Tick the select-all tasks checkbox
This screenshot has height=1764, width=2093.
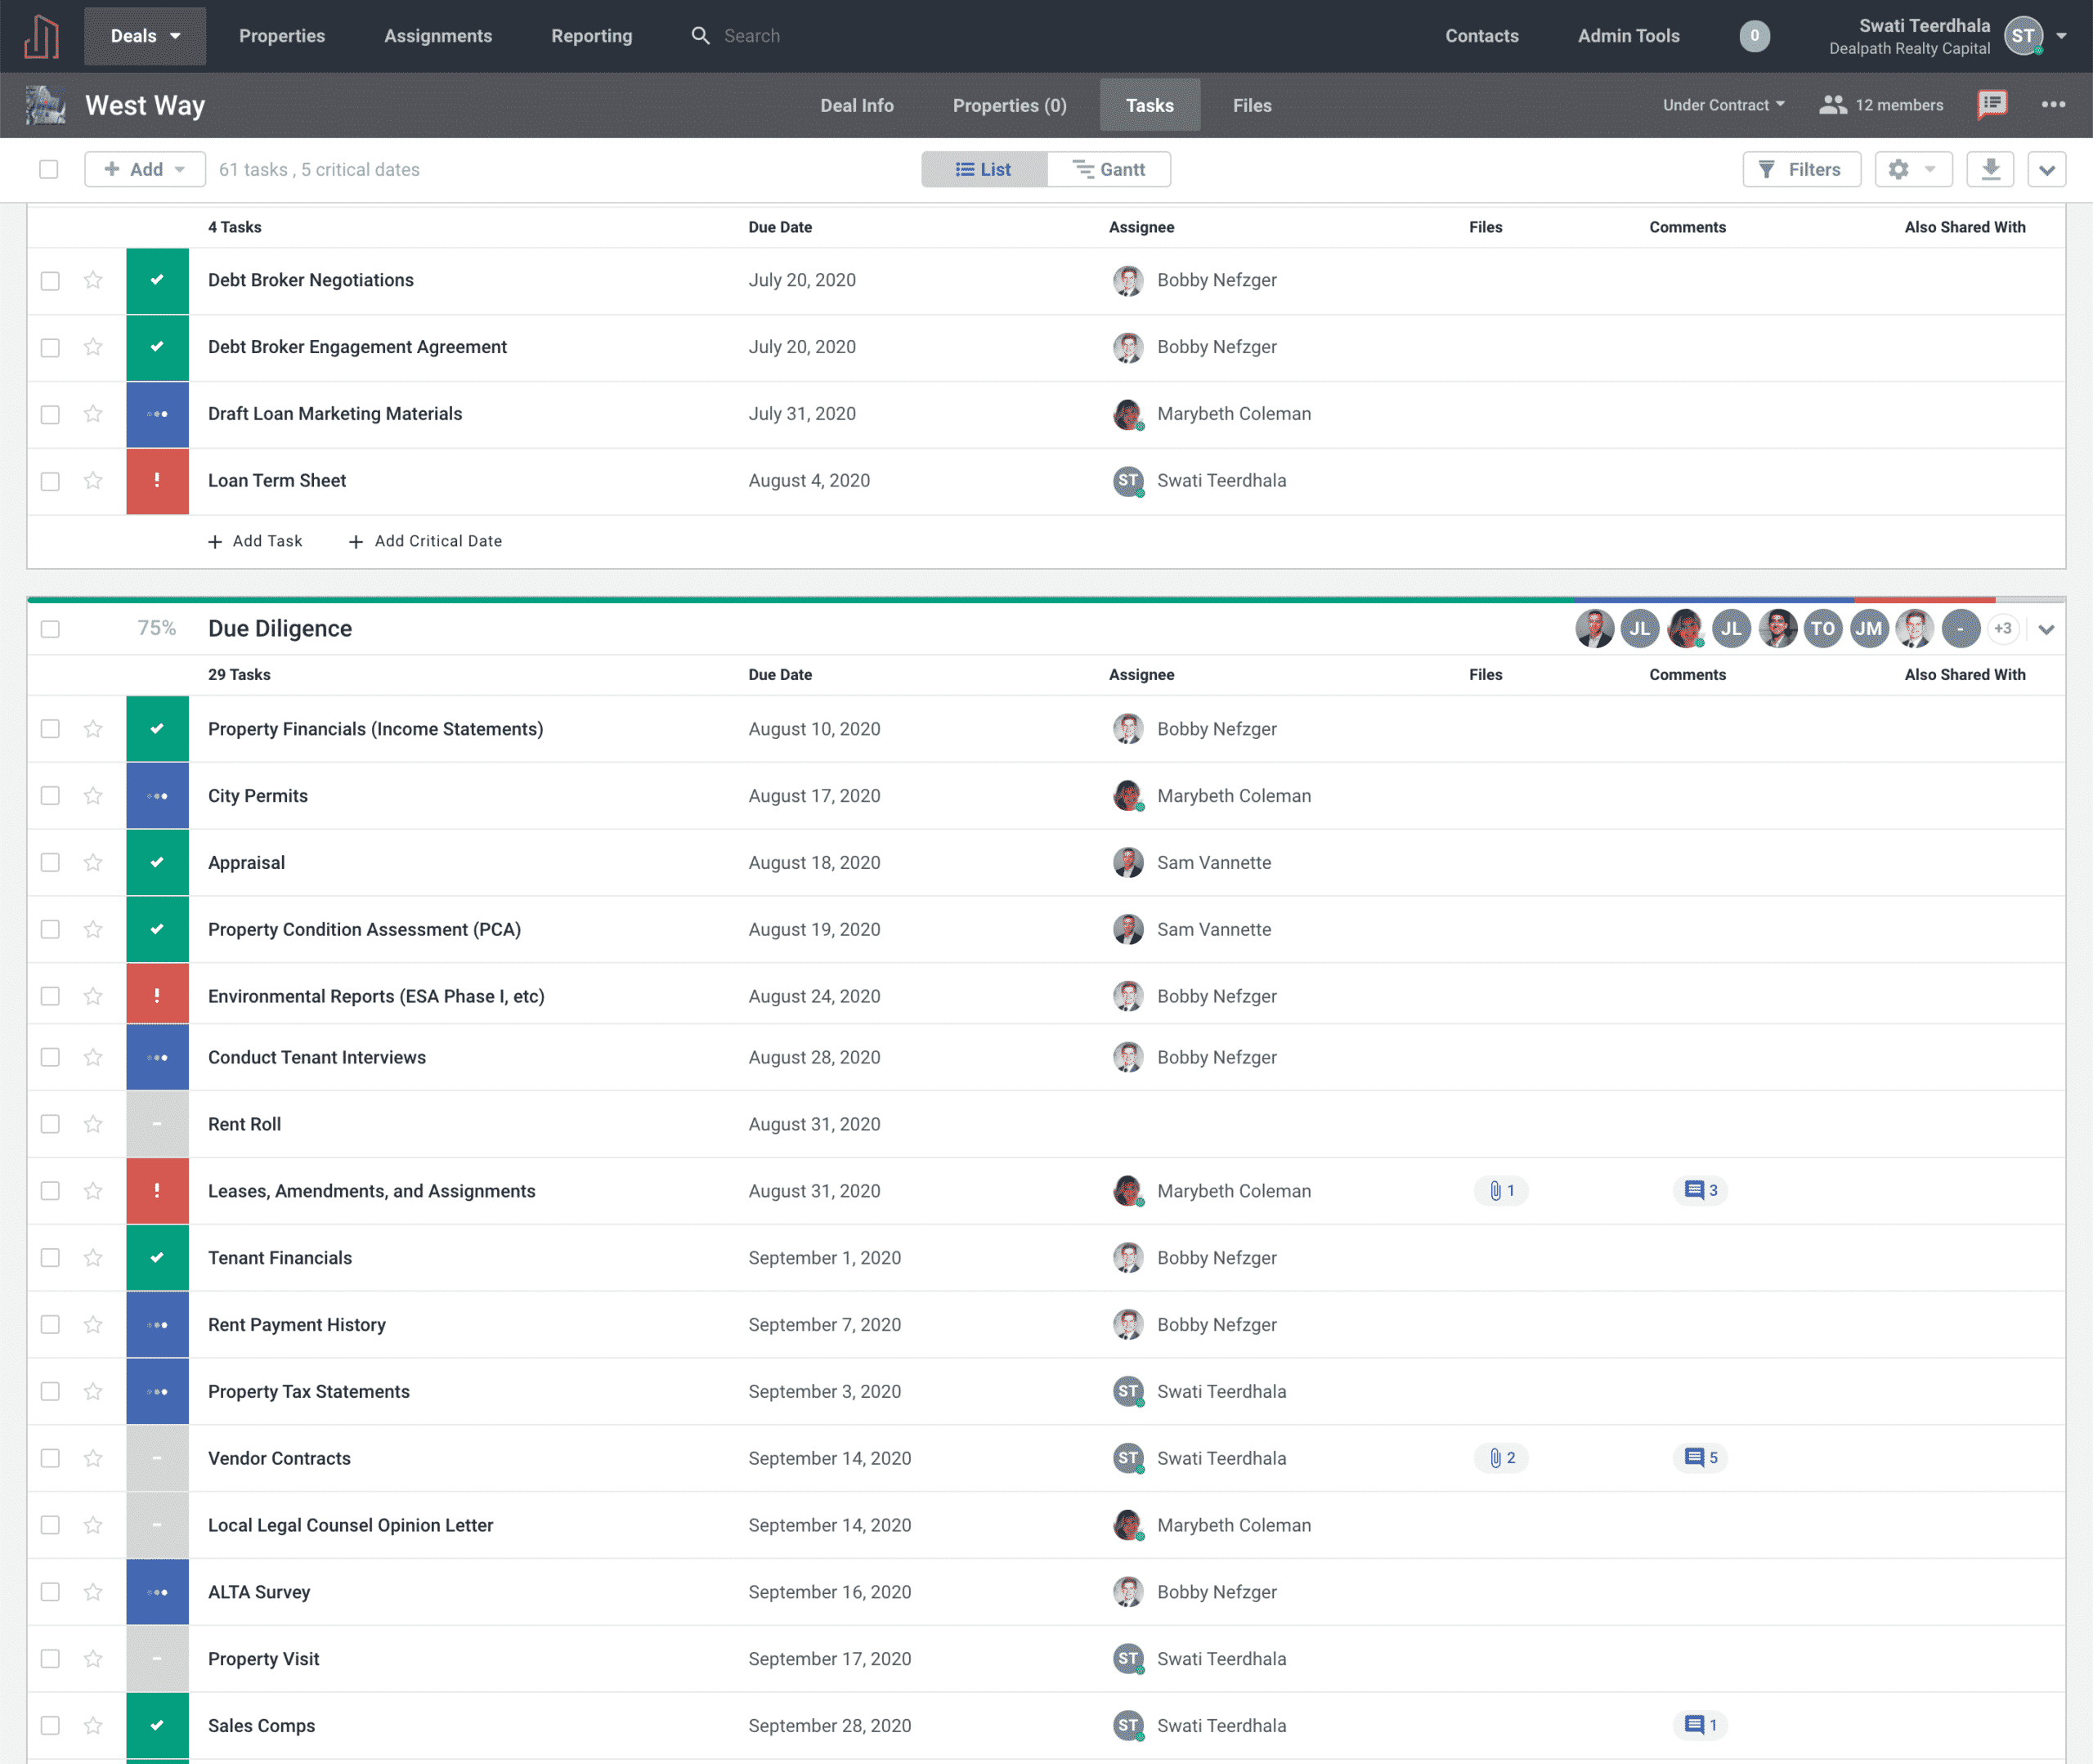48,169
